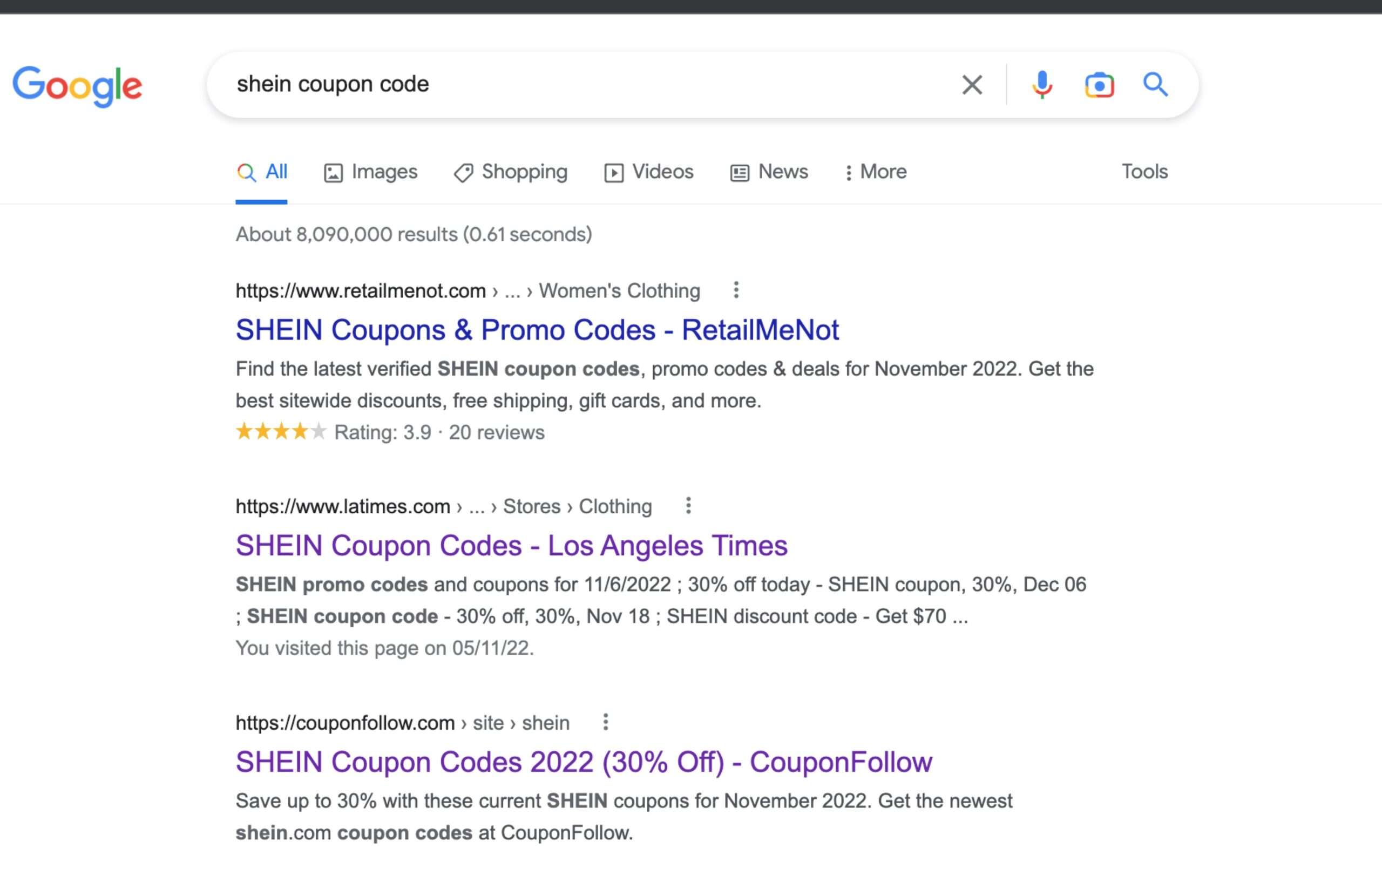Click the retailmenot.com URL breadcrumb

(x=468, y=290)
